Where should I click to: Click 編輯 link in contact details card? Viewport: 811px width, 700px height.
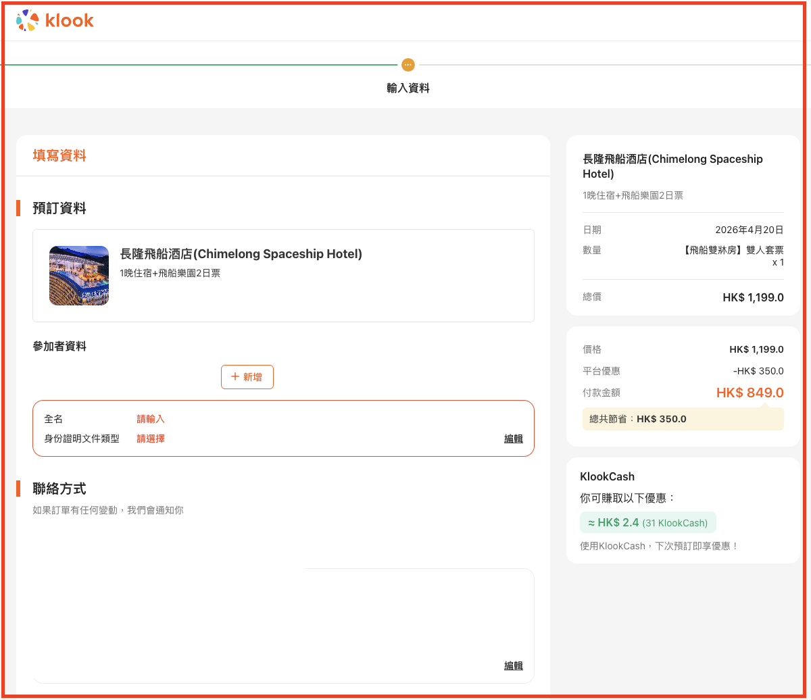(513, 666)
